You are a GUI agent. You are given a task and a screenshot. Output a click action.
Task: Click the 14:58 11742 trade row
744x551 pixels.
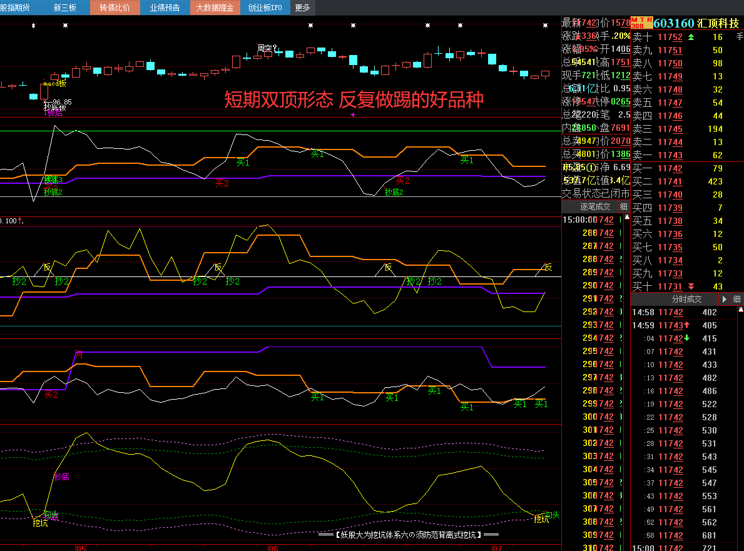683,313
